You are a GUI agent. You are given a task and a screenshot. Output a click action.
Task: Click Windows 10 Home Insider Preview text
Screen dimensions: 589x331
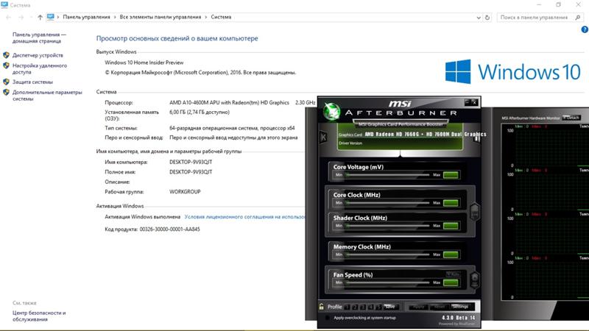pos(144,63)
